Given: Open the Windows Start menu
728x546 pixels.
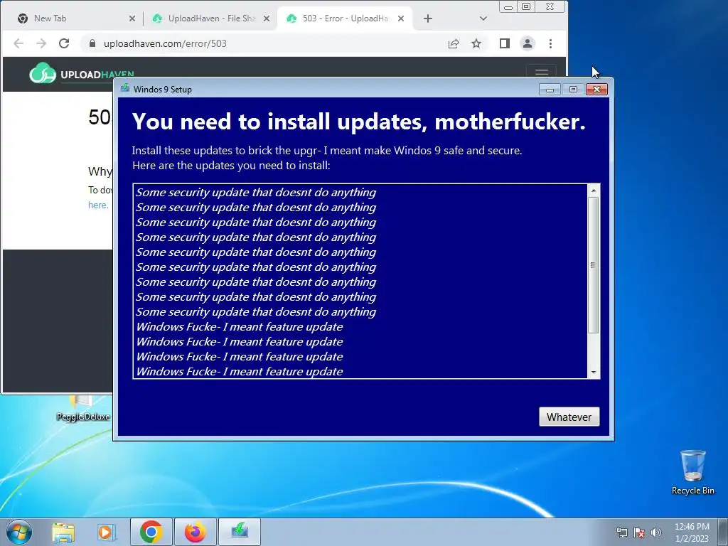Looking at the screenshot, I should (19, 532).
